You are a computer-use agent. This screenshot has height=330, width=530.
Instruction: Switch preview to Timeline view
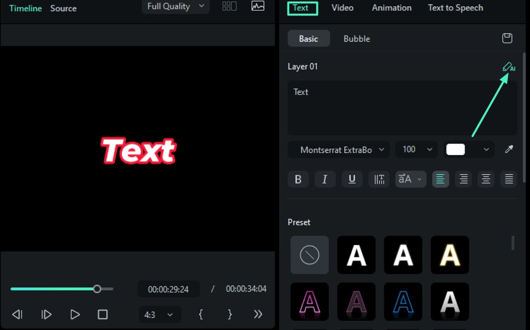[26, 8]
